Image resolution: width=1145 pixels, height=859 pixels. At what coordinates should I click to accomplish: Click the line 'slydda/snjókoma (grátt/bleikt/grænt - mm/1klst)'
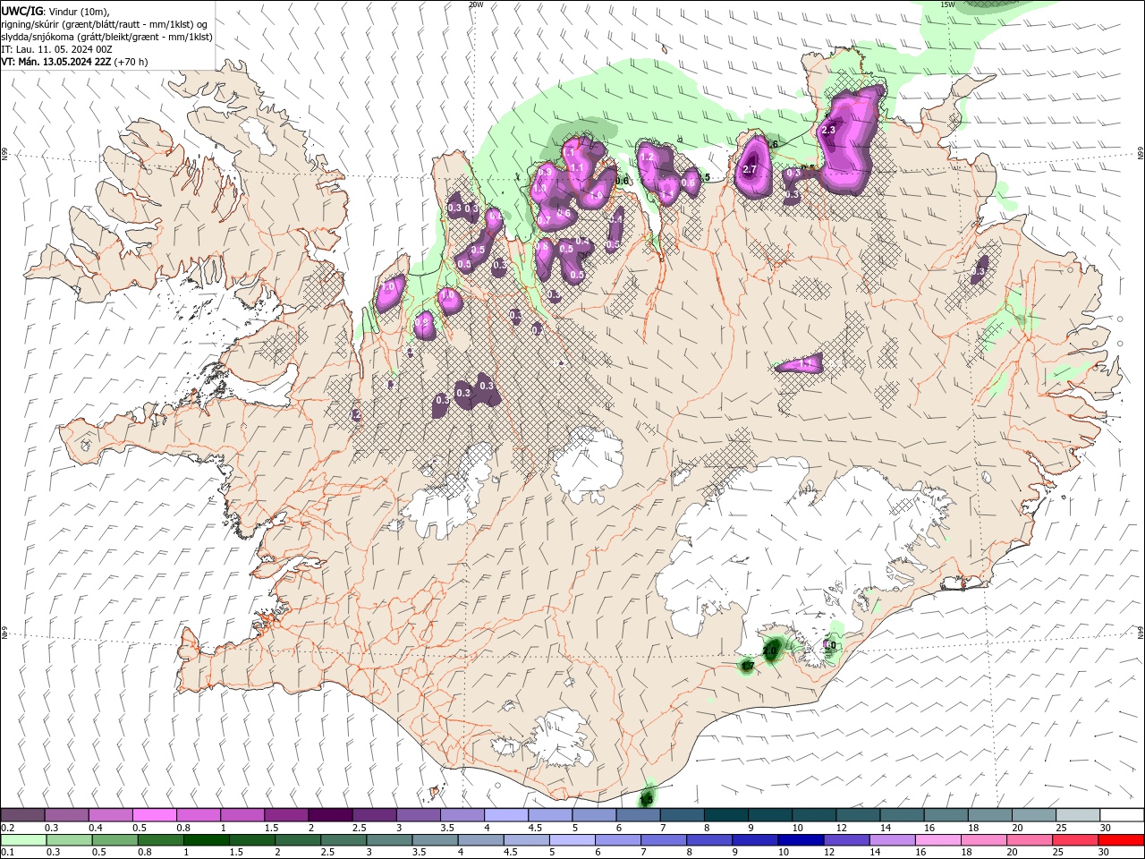tap(106, 38)
